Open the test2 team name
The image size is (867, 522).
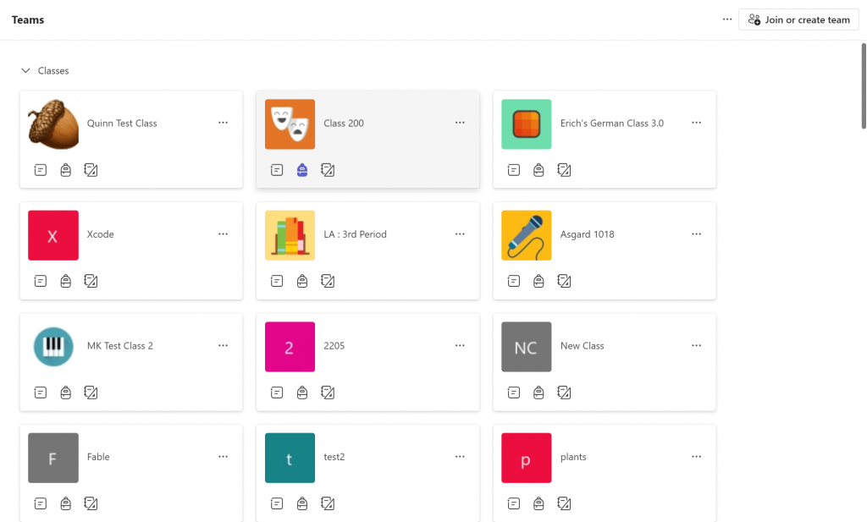point(334,457)
